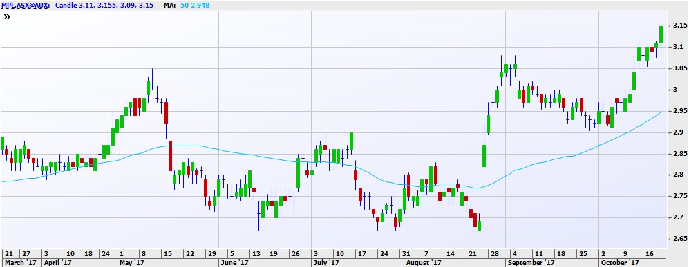This screenshot has height=267, width=689.
Task: Click the 31 date tick on the time axis
Action: pyautogui.click(x=406, y=253)
